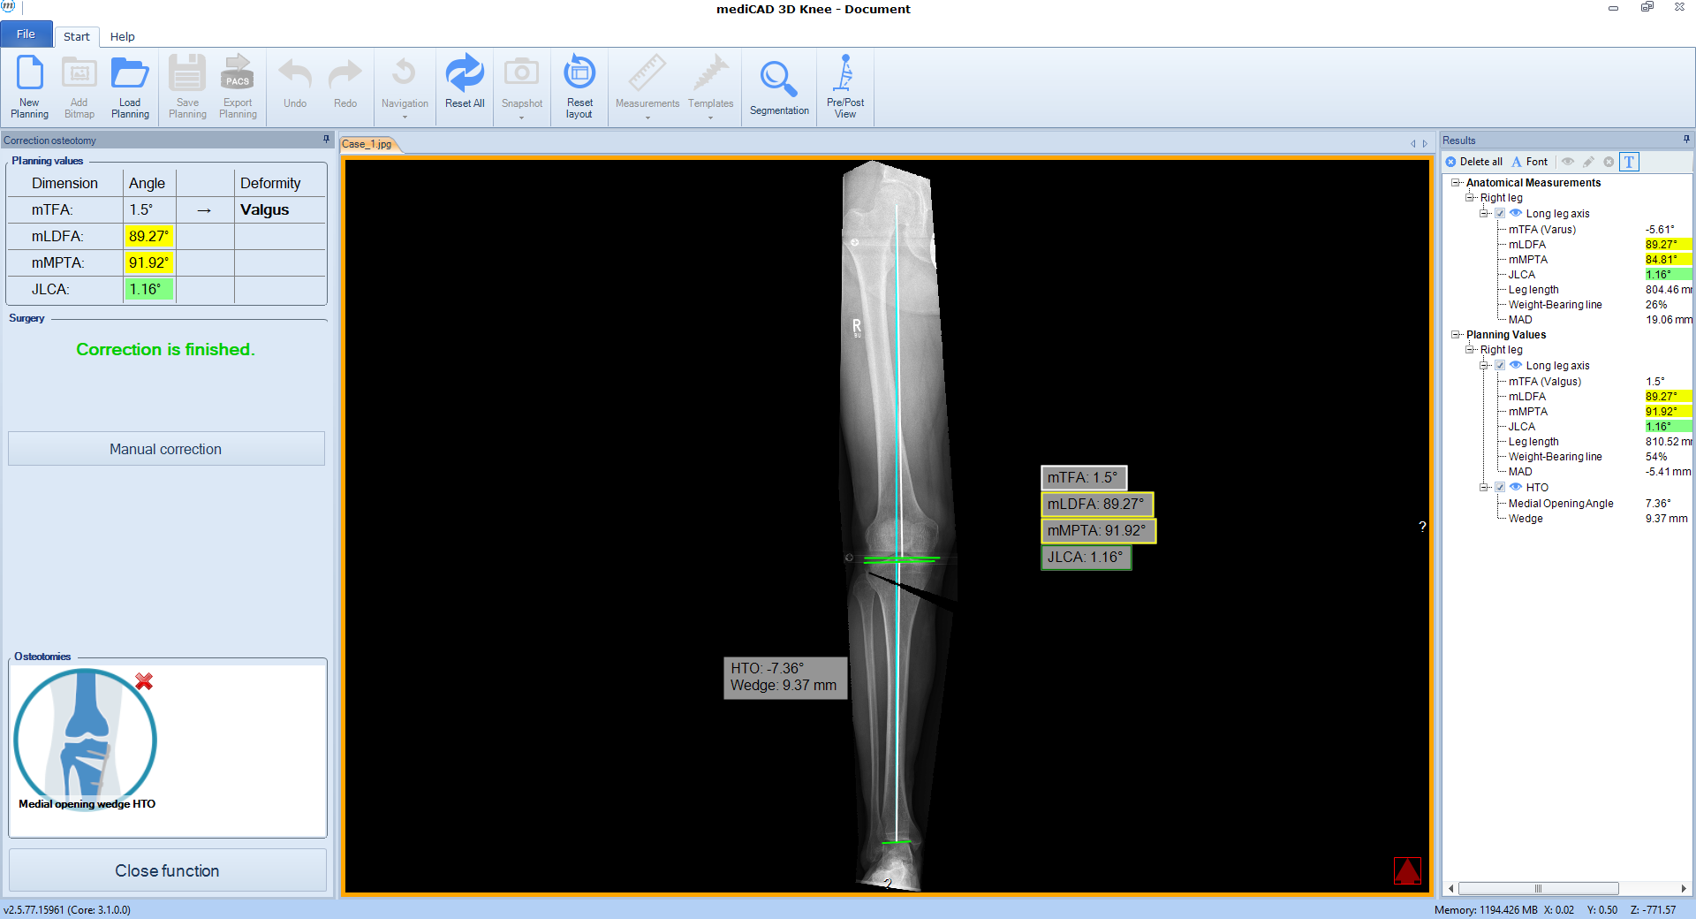Image resolution: width=1696 pixels, height=919 pixels.
Task: Click the New Planning icon
Action: (x=29, y=85)
